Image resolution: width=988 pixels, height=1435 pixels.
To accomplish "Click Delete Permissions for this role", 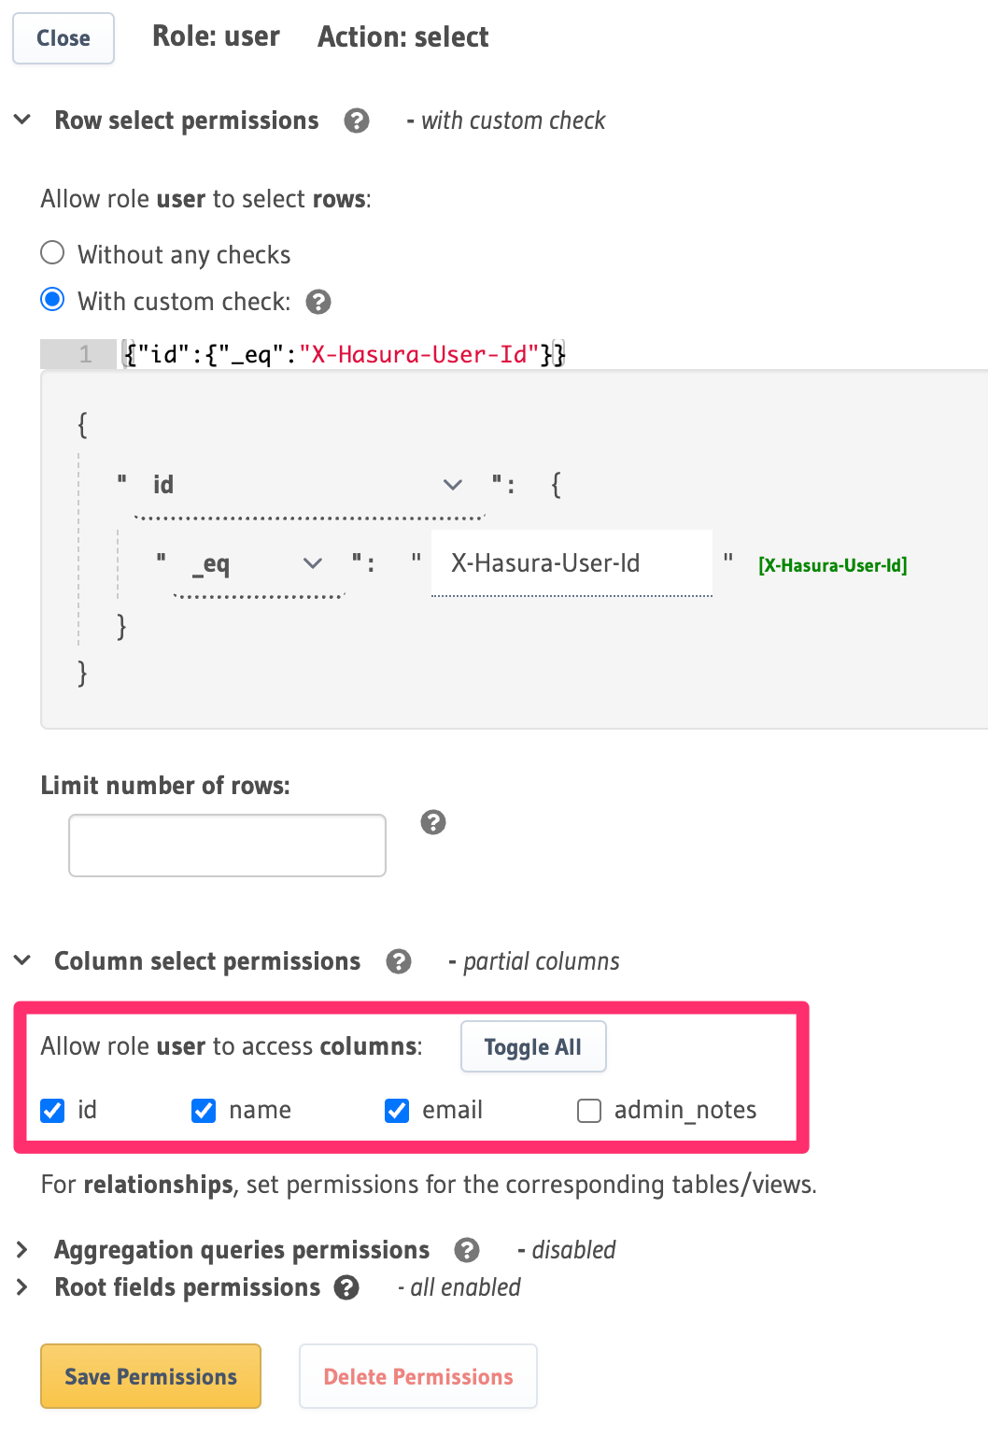I will tap(417, 1376).
